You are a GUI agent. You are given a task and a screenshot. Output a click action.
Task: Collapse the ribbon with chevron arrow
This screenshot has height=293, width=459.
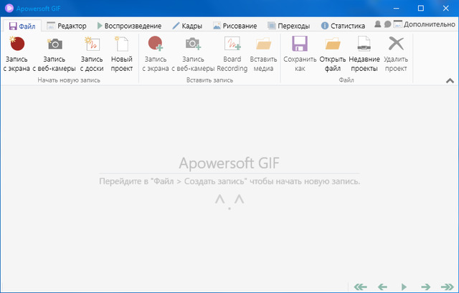(450, 81)
